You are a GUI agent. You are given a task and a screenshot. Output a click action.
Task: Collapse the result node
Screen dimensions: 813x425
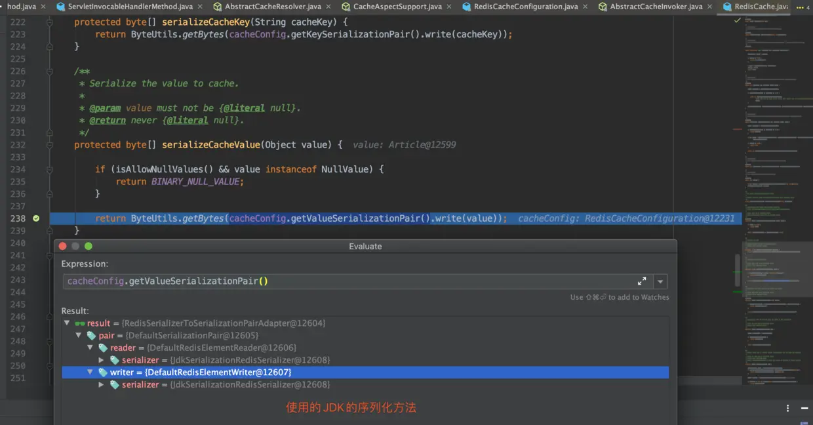click(67, 323)
